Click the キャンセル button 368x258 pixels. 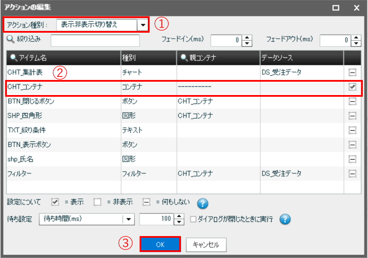click(206, 244)
